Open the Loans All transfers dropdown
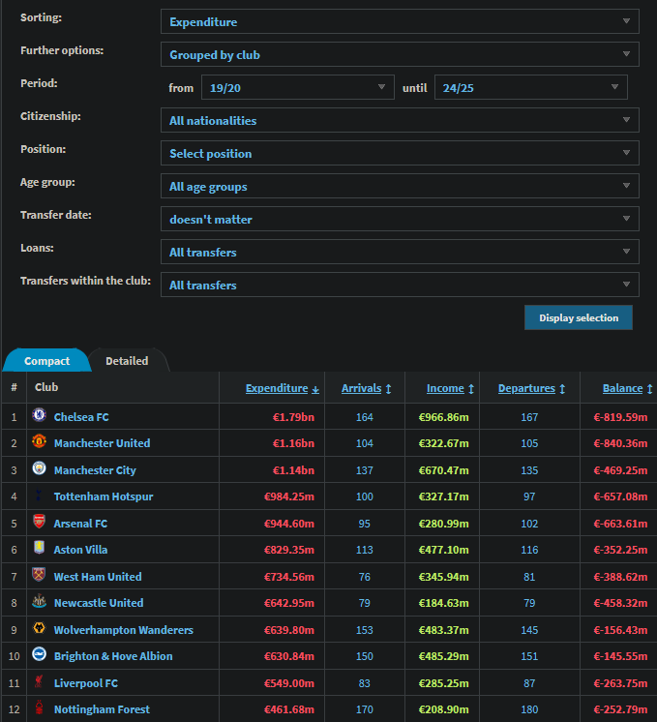The image size is (657, 722). 400,252
